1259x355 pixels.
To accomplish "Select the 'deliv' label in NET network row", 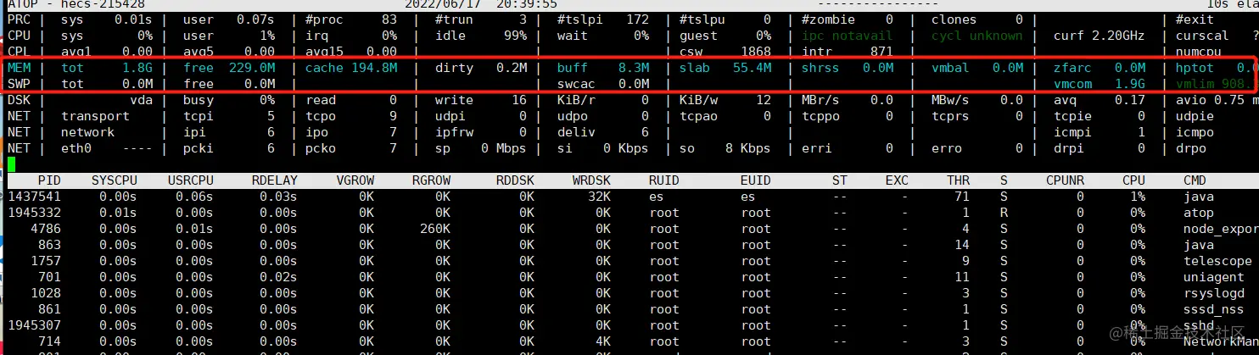I will 574,132.
